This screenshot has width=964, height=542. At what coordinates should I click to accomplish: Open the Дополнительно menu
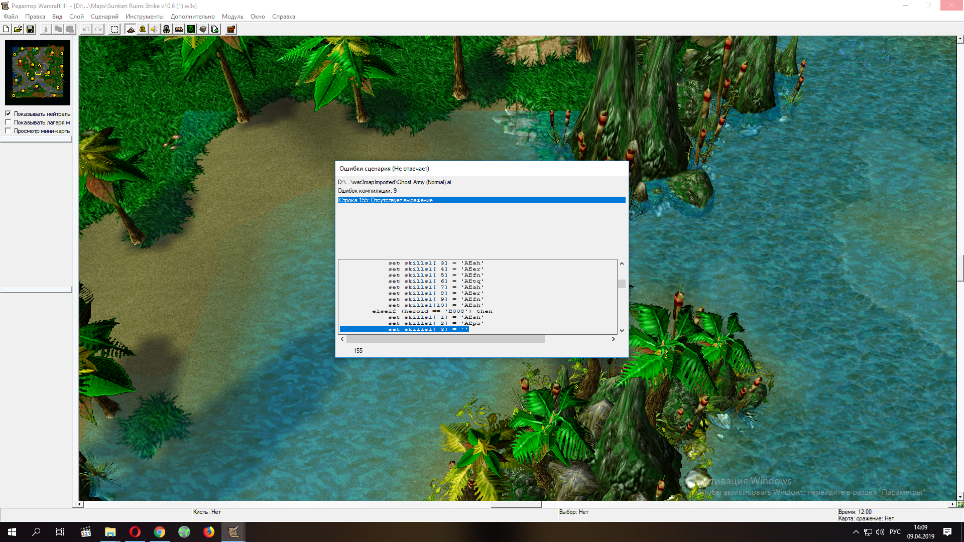coord(193,17)
